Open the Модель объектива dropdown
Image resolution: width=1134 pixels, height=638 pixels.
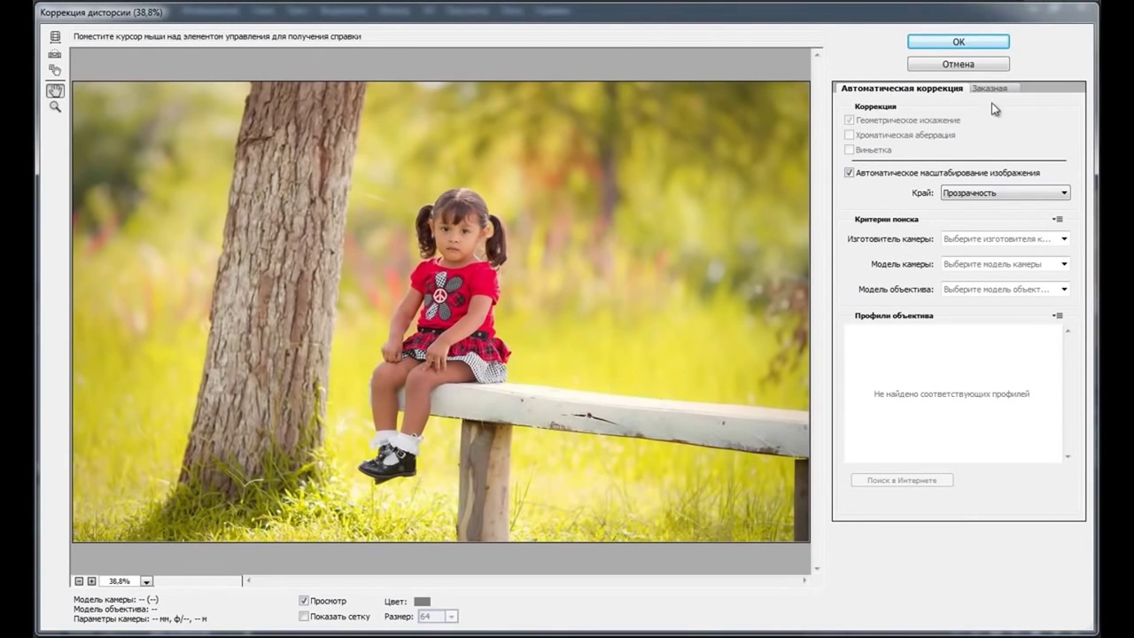pos(1005,290)
